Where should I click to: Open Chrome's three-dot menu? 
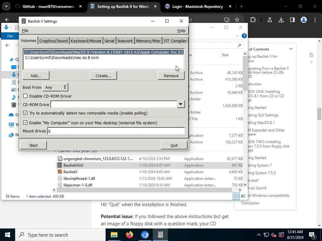pyautogui.click(x=315, y=20)
